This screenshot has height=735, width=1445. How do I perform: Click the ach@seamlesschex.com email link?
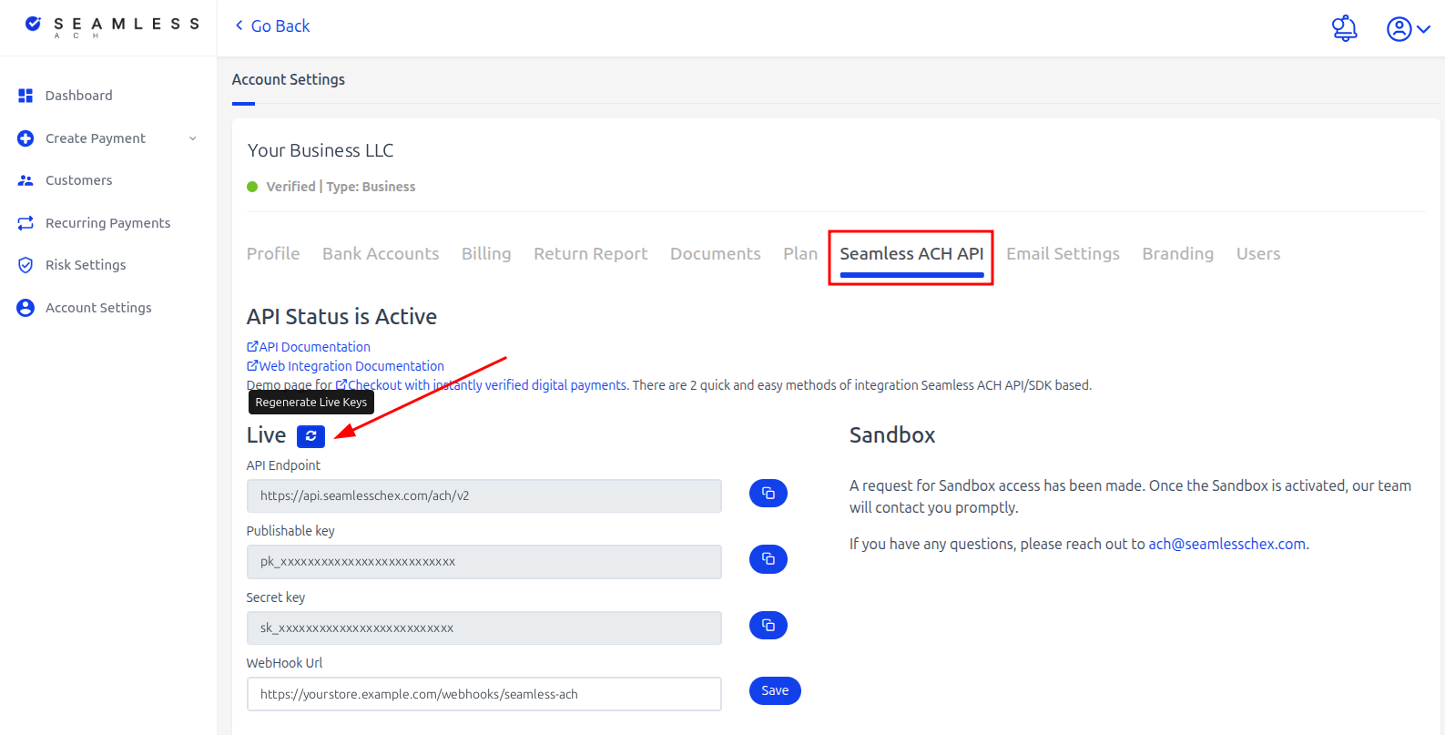(1227, 544)
